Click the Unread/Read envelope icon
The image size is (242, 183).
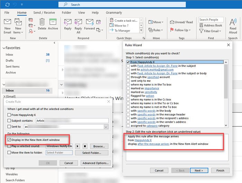point(172,22)
